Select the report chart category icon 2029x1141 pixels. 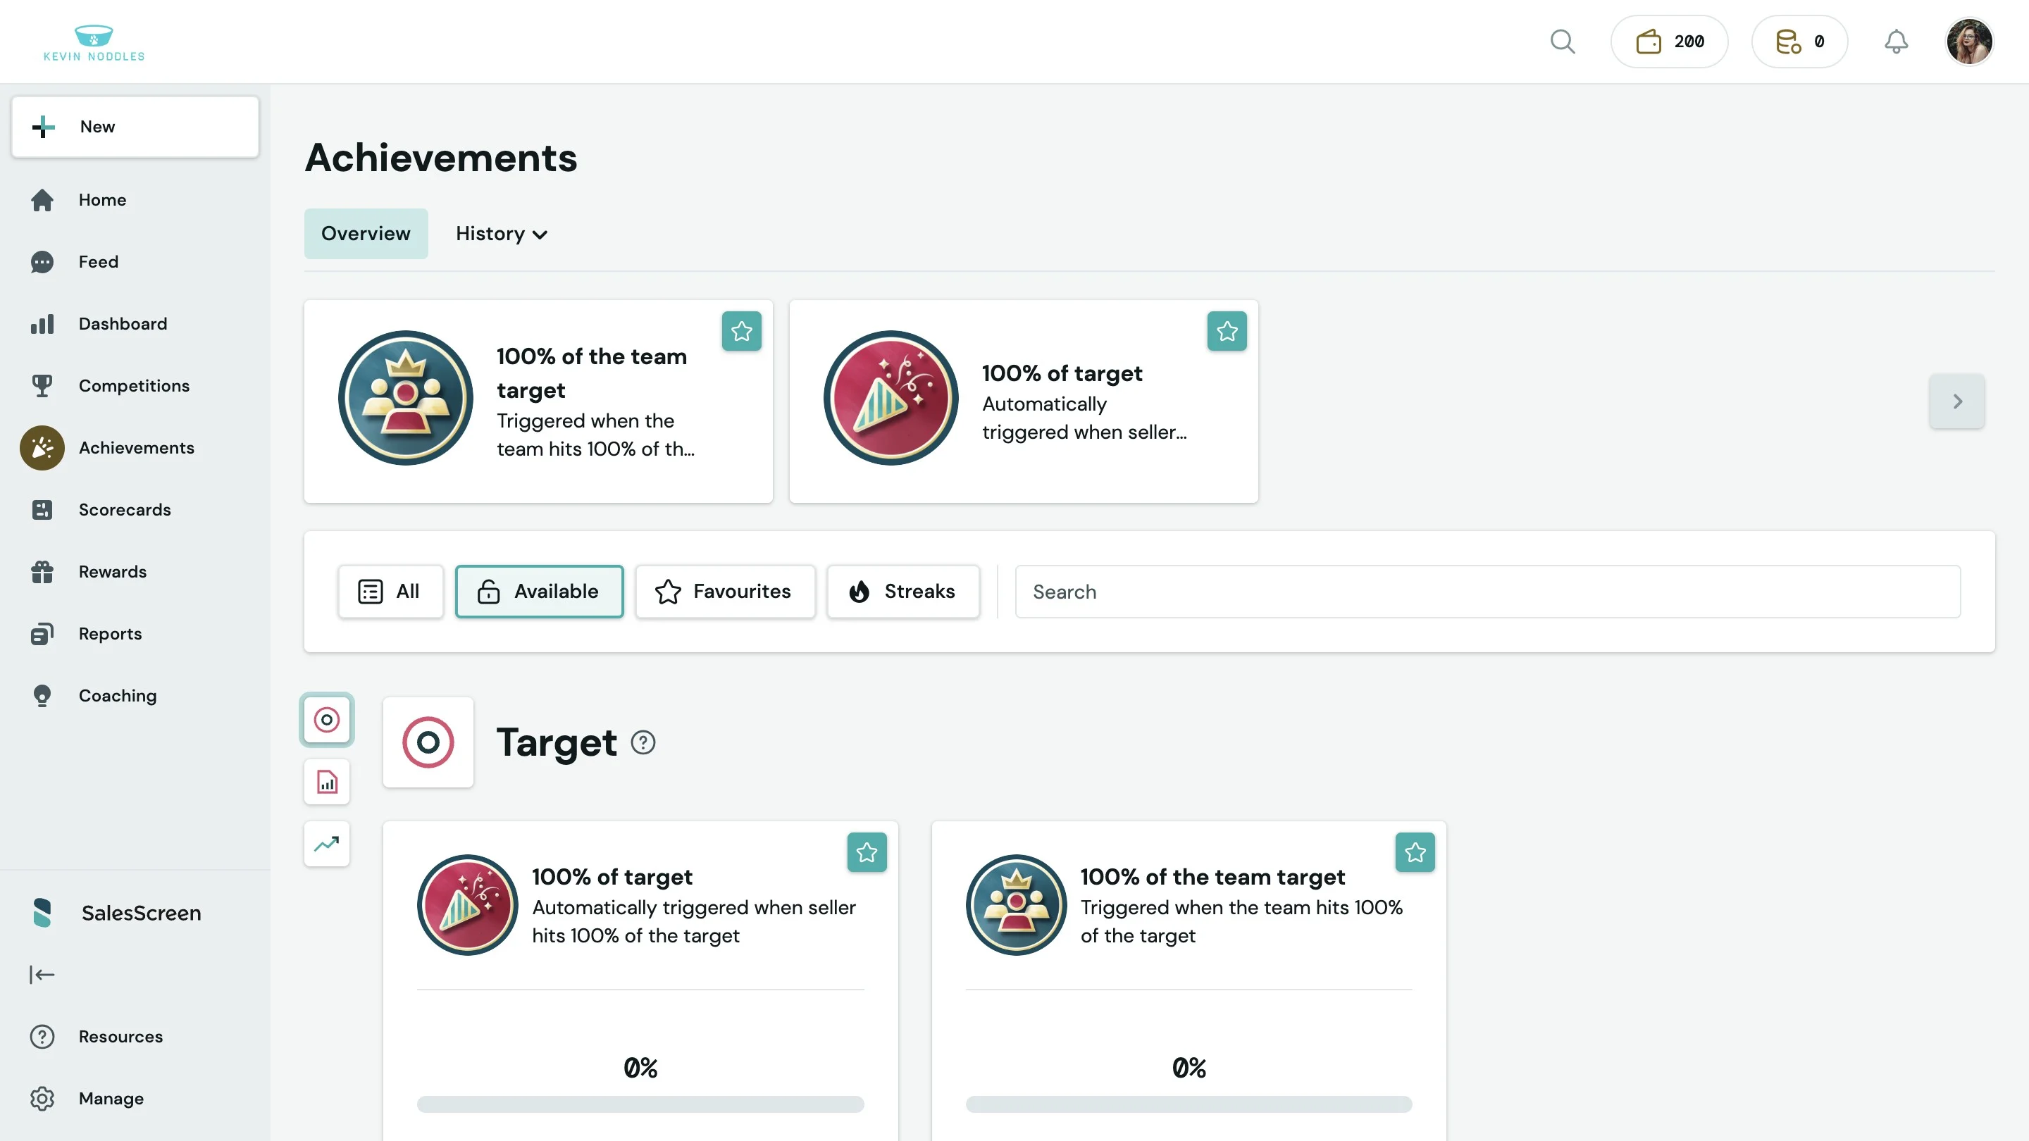[326, 782]
